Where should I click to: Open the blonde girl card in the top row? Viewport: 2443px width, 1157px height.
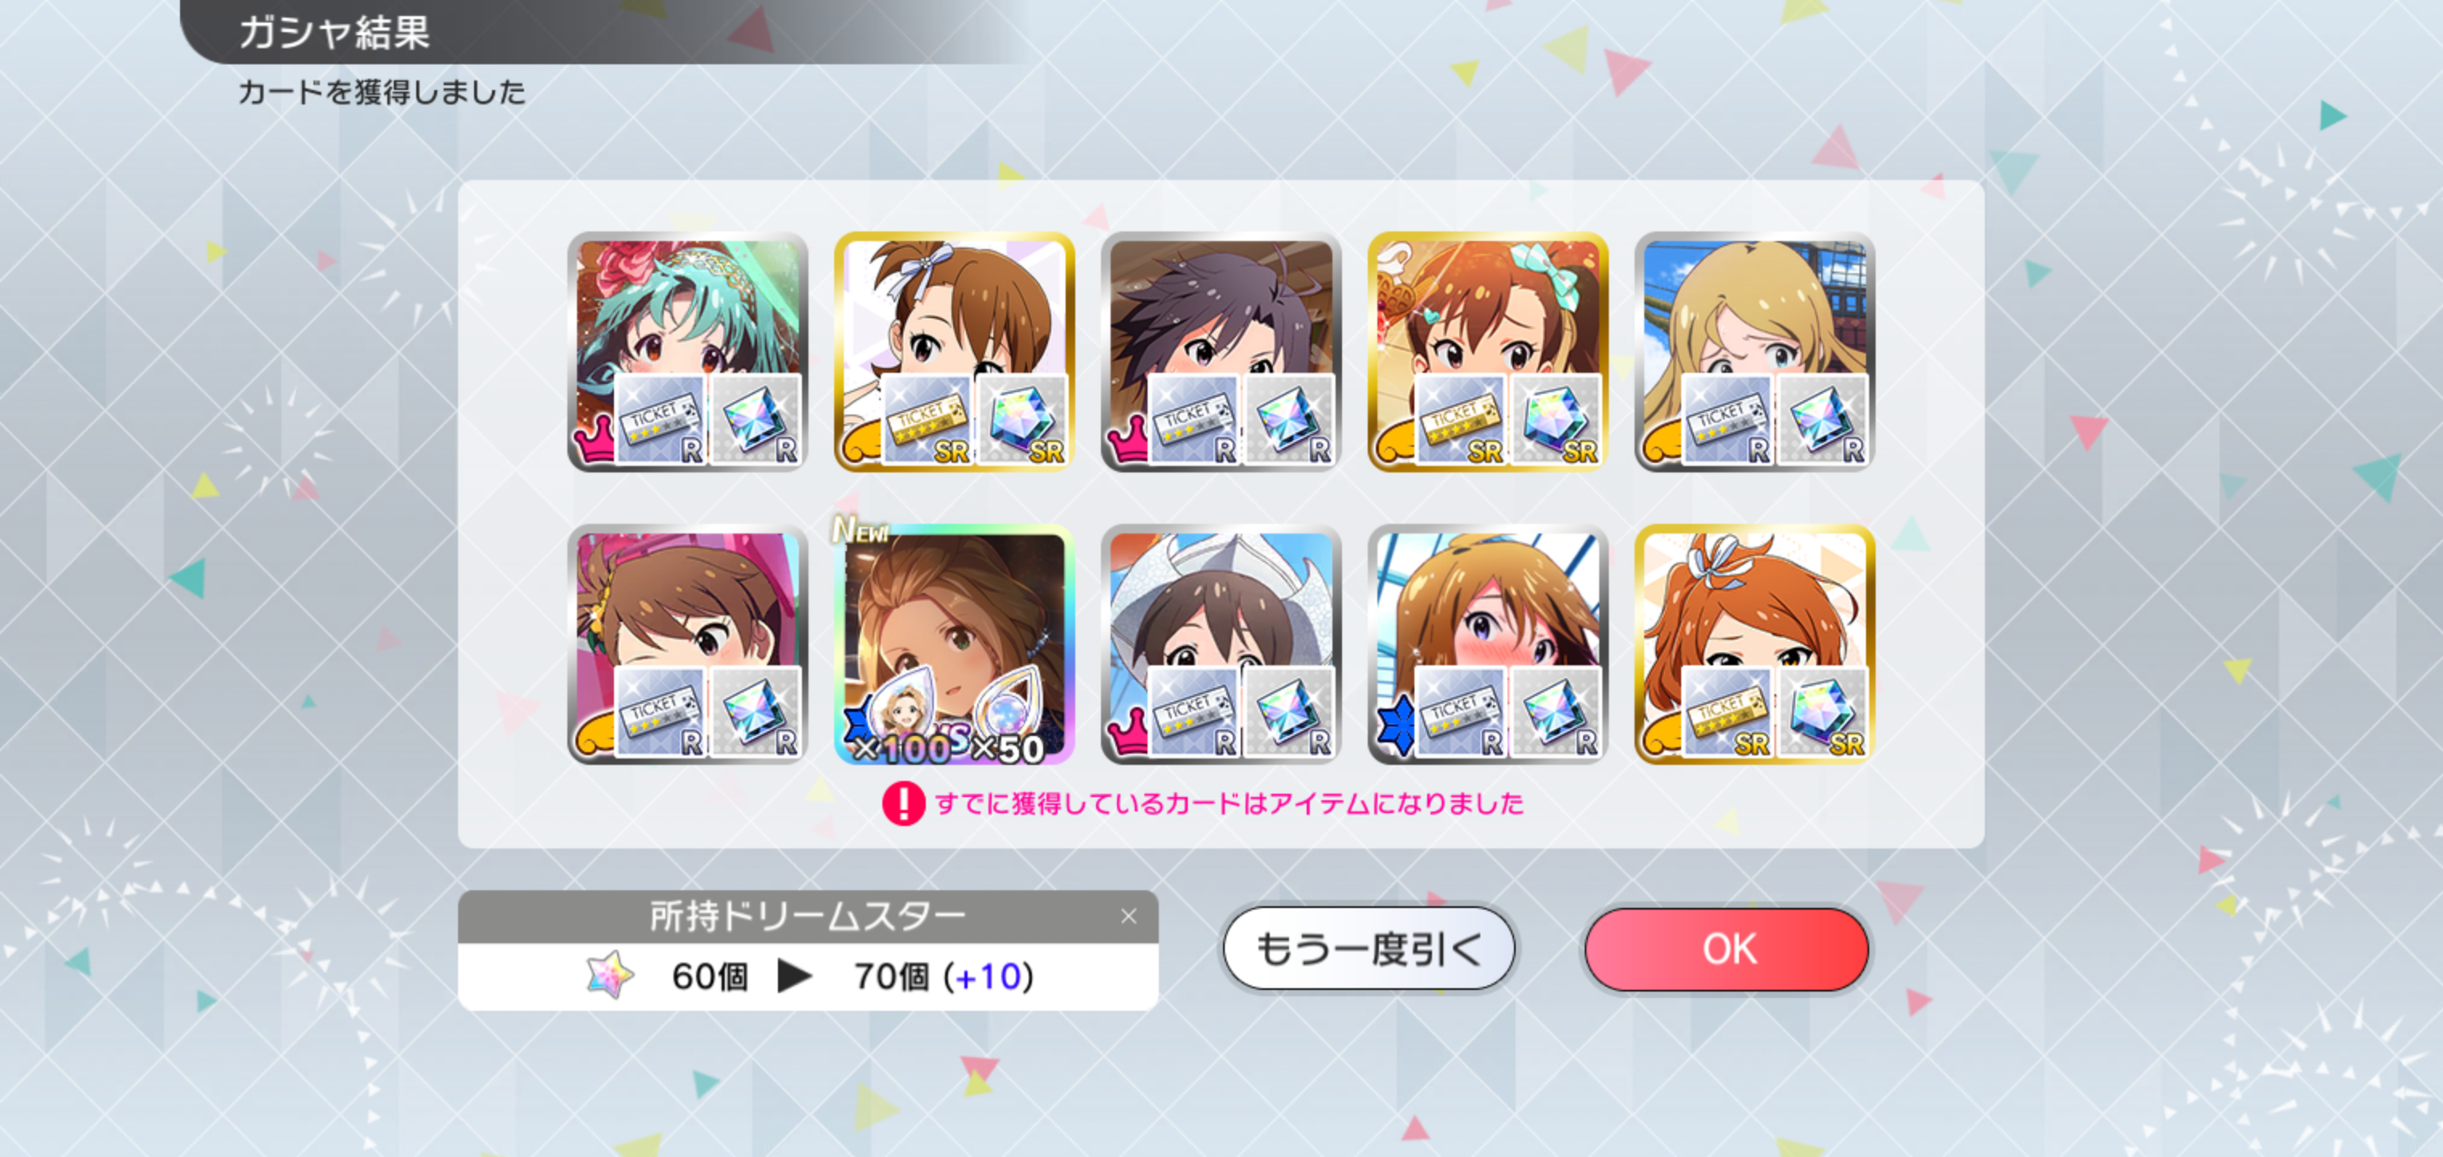click(x=1754, y=351)
